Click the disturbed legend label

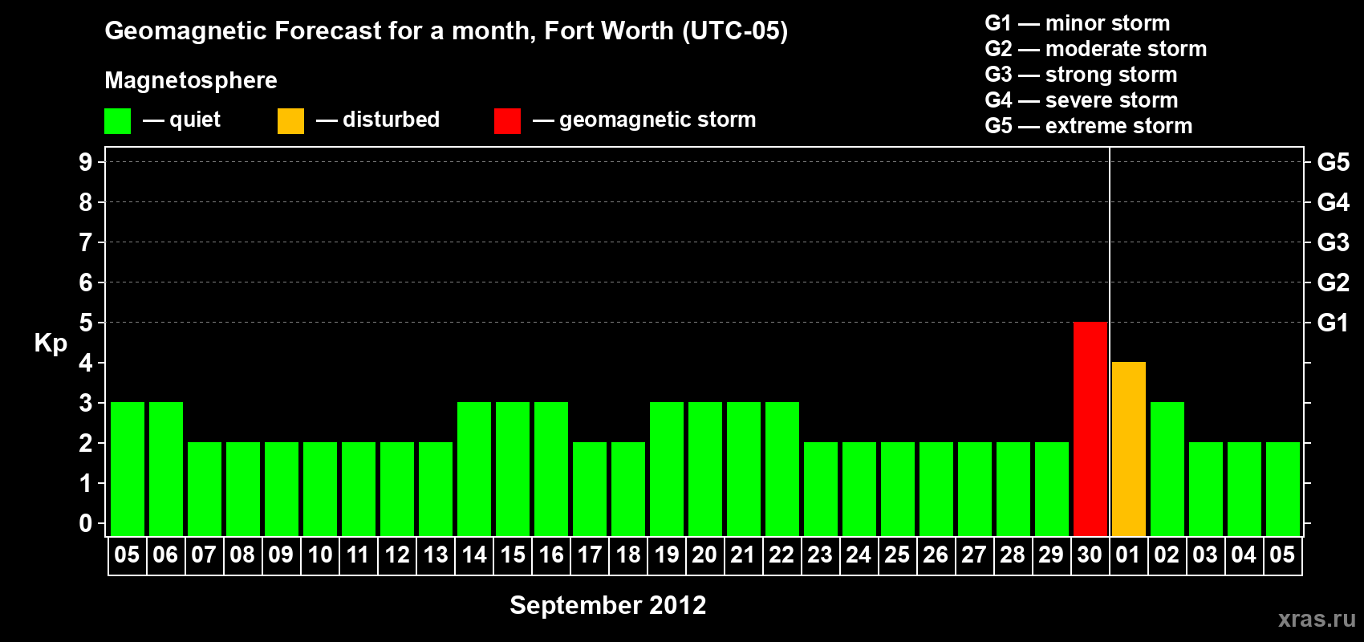point(391,120)
